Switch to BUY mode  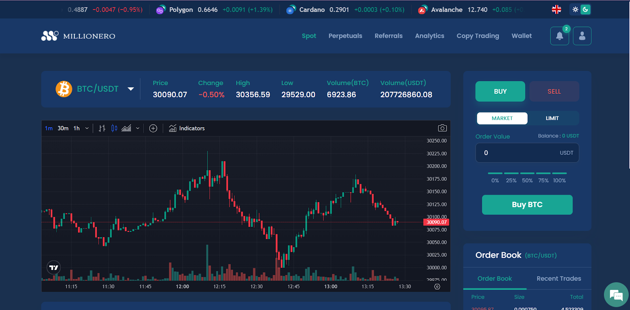coord(500,91)
